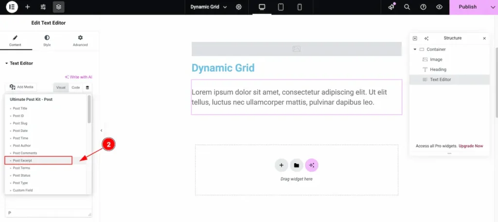Open the Add Element plus icon
Image resolution: width=498 pixels, height=222 pixels.
point(28,7)
